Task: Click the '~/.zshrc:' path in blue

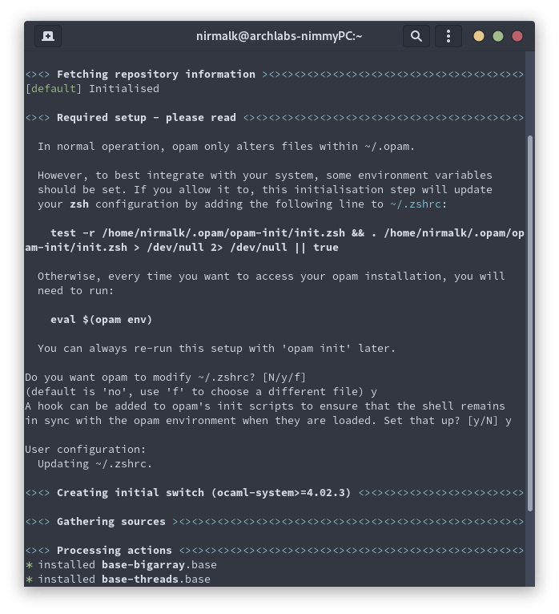Action: (x=418, y=204)
